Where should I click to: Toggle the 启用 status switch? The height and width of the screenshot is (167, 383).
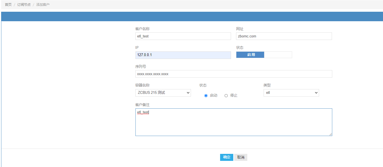coord(250,55)
